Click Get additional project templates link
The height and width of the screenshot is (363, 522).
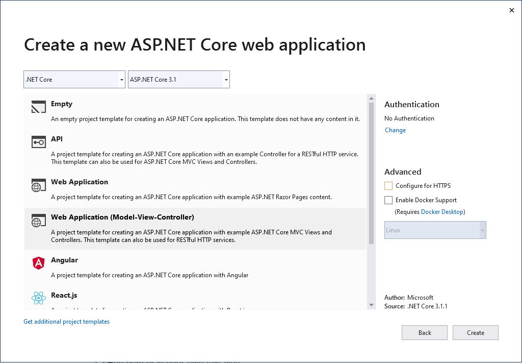[67, 322]
